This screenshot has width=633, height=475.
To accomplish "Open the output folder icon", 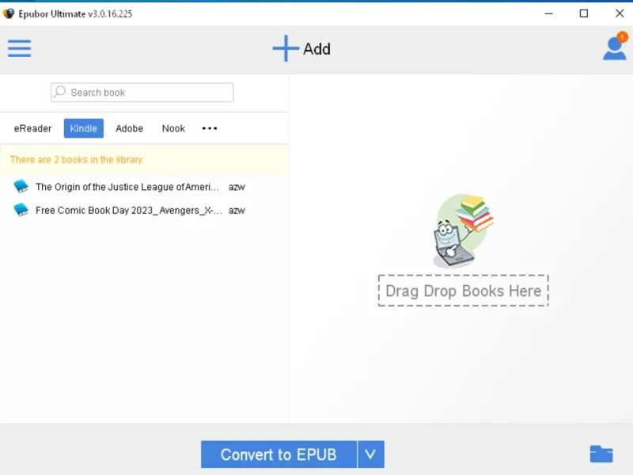I will (x=601, y=454).
